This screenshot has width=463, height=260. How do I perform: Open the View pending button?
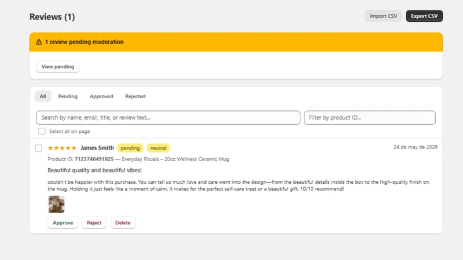(57, 66)
